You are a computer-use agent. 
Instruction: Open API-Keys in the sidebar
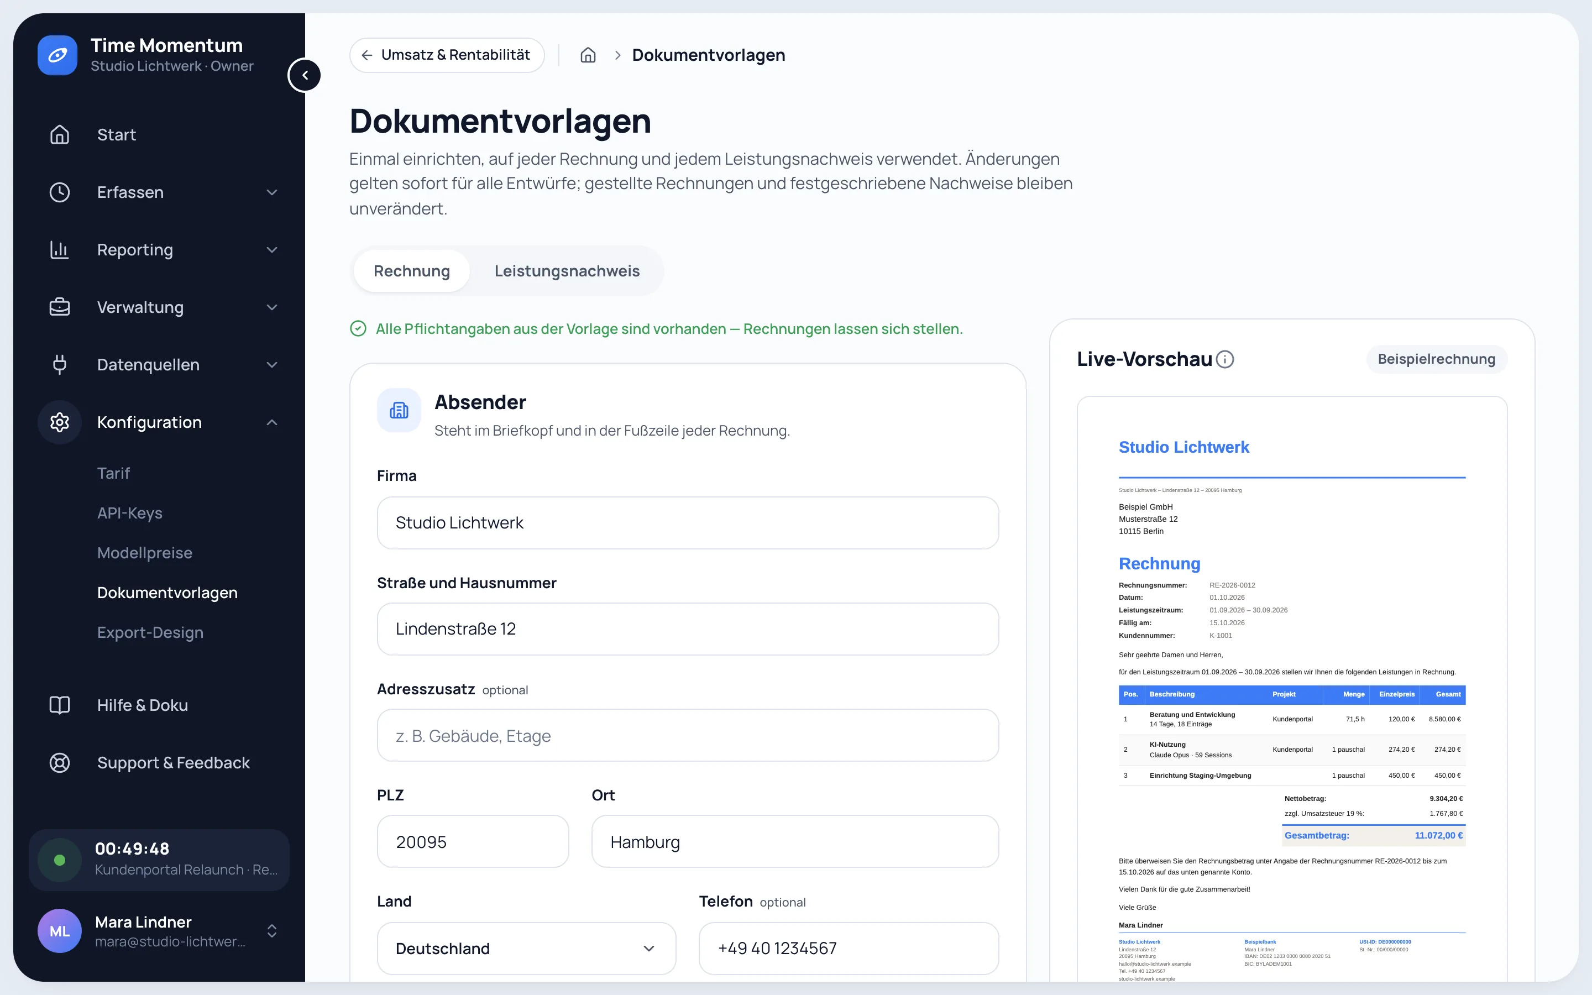tap(129, 514)
